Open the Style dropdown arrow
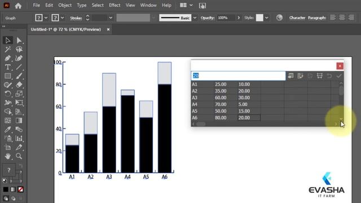 pos(267,17)
